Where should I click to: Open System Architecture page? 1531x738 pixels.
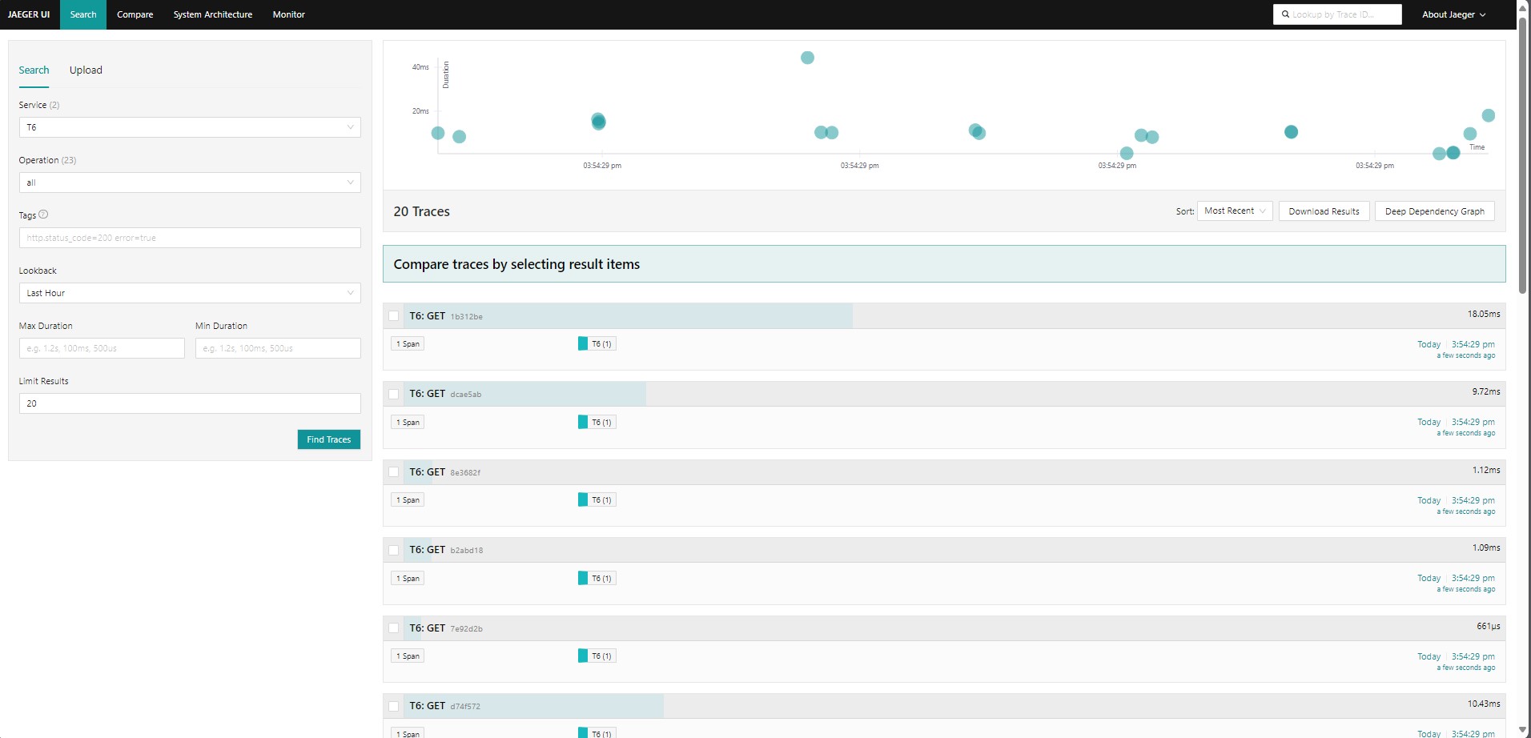(213, 14)
